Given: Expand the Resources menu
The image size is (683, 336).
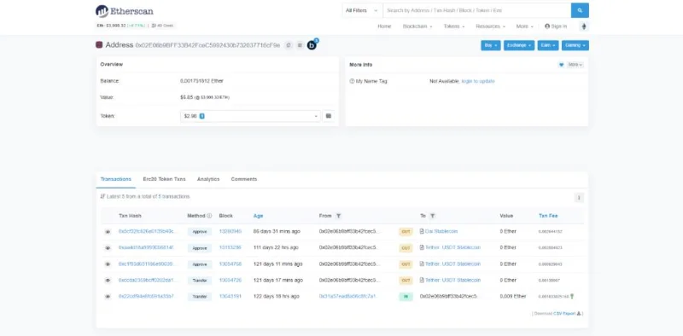Looking at the screenshot, I should click(490, 26).
